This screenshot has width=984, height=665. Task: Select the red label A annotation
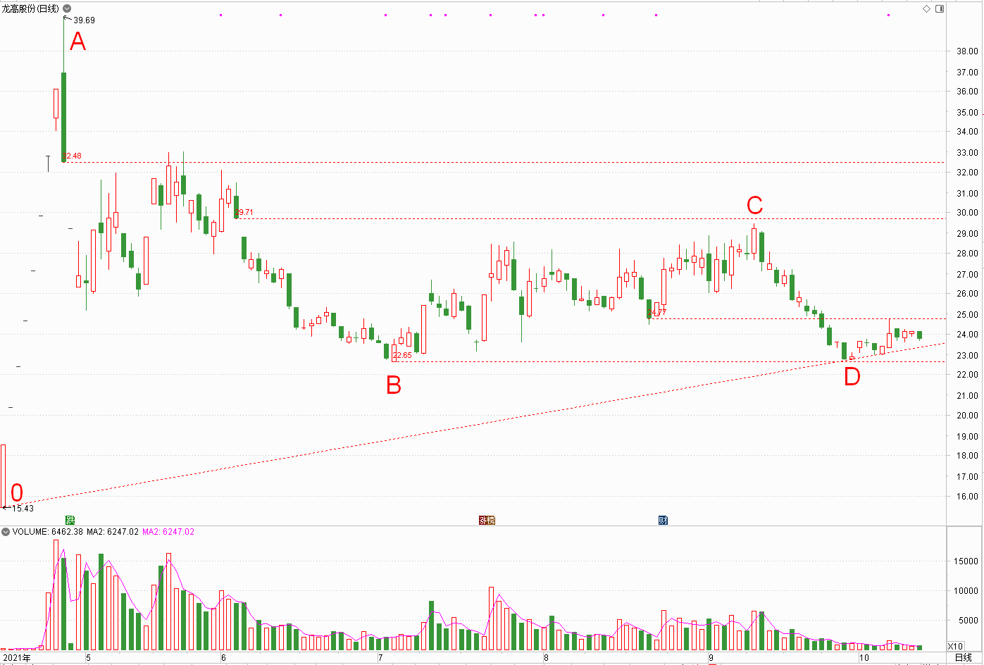pyautogui.click(x=77, y=42)
